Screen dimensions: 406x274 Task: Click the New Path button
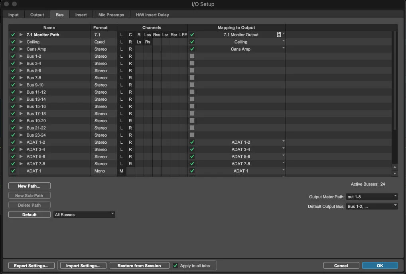coord(29,186)
